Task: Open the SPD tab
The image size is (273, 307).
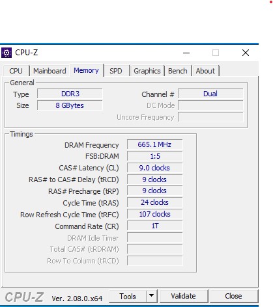Action: (x=116, y=71)
